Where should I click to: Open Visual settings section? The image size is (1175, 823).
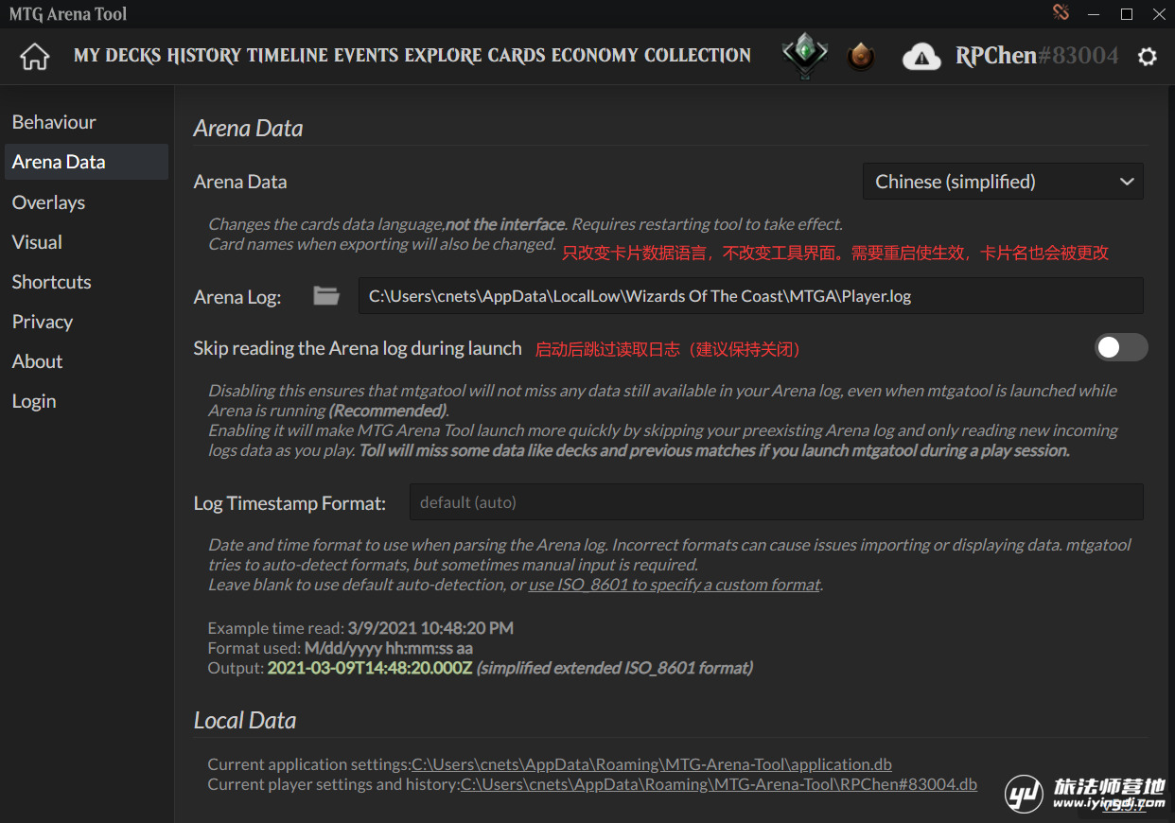(86, 242)
